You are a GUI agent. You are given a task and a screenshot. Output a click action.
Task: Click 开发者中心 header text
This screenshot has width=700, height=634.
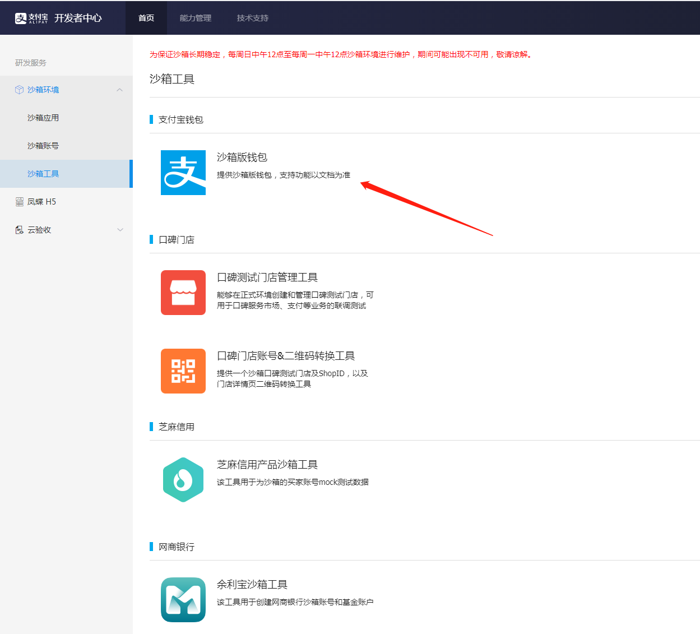point(78,18)
